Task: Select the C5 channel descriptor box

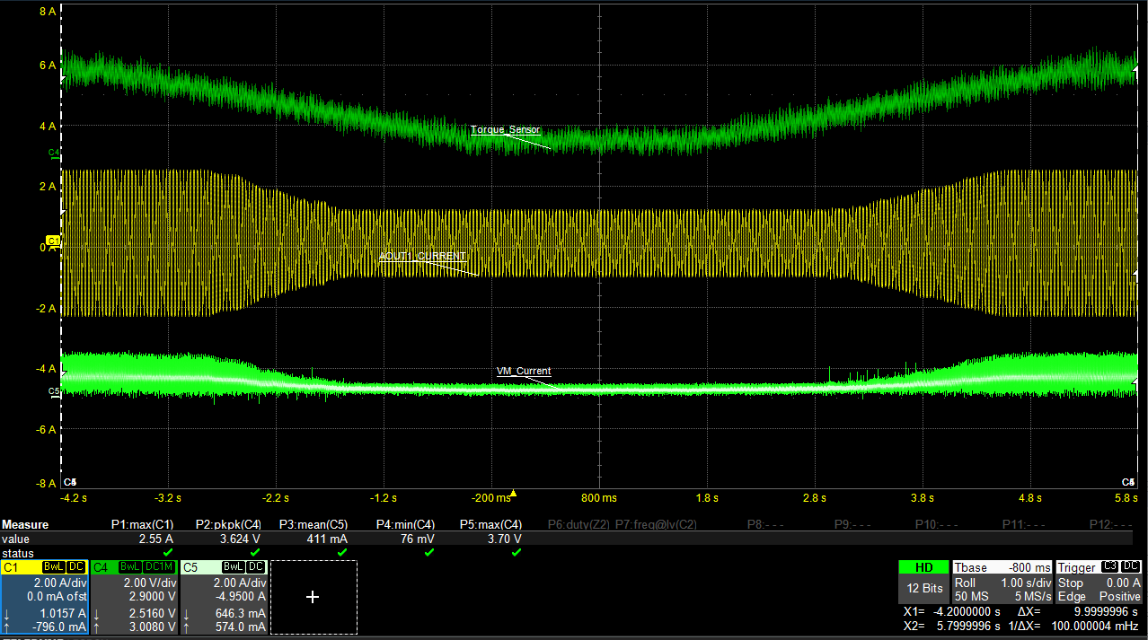Action: tap(224, 597)
